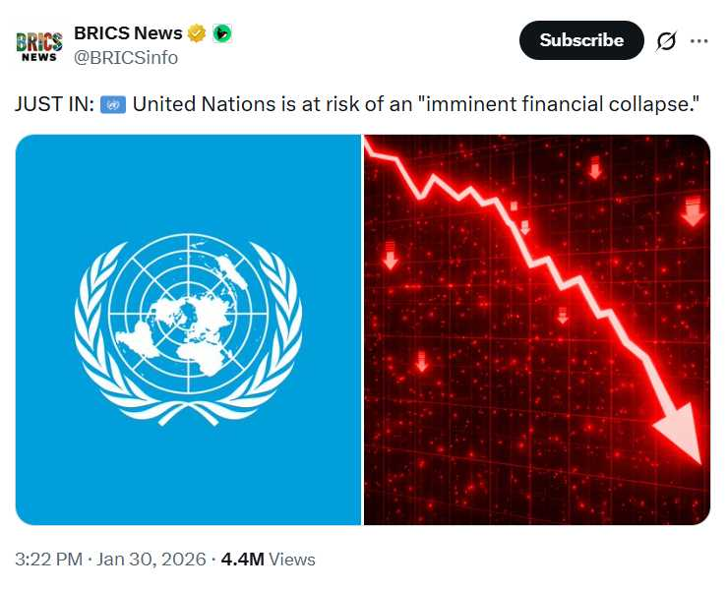
Task: Open the BRICS News display name link
Action: [x=128, y=33]
